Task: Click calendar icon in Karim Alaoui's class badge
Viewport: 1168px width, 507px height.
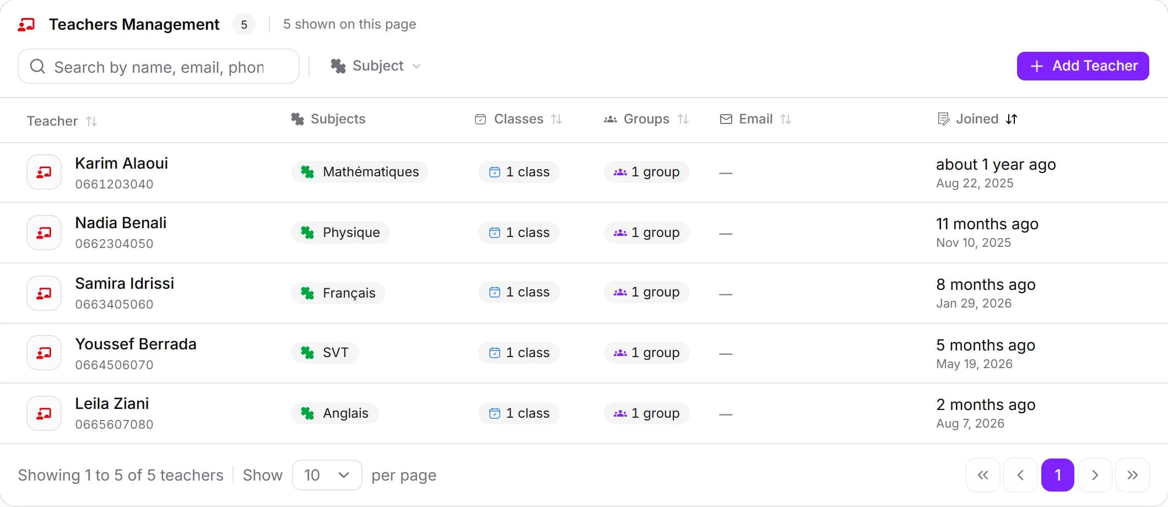Action: coord(495,172)
